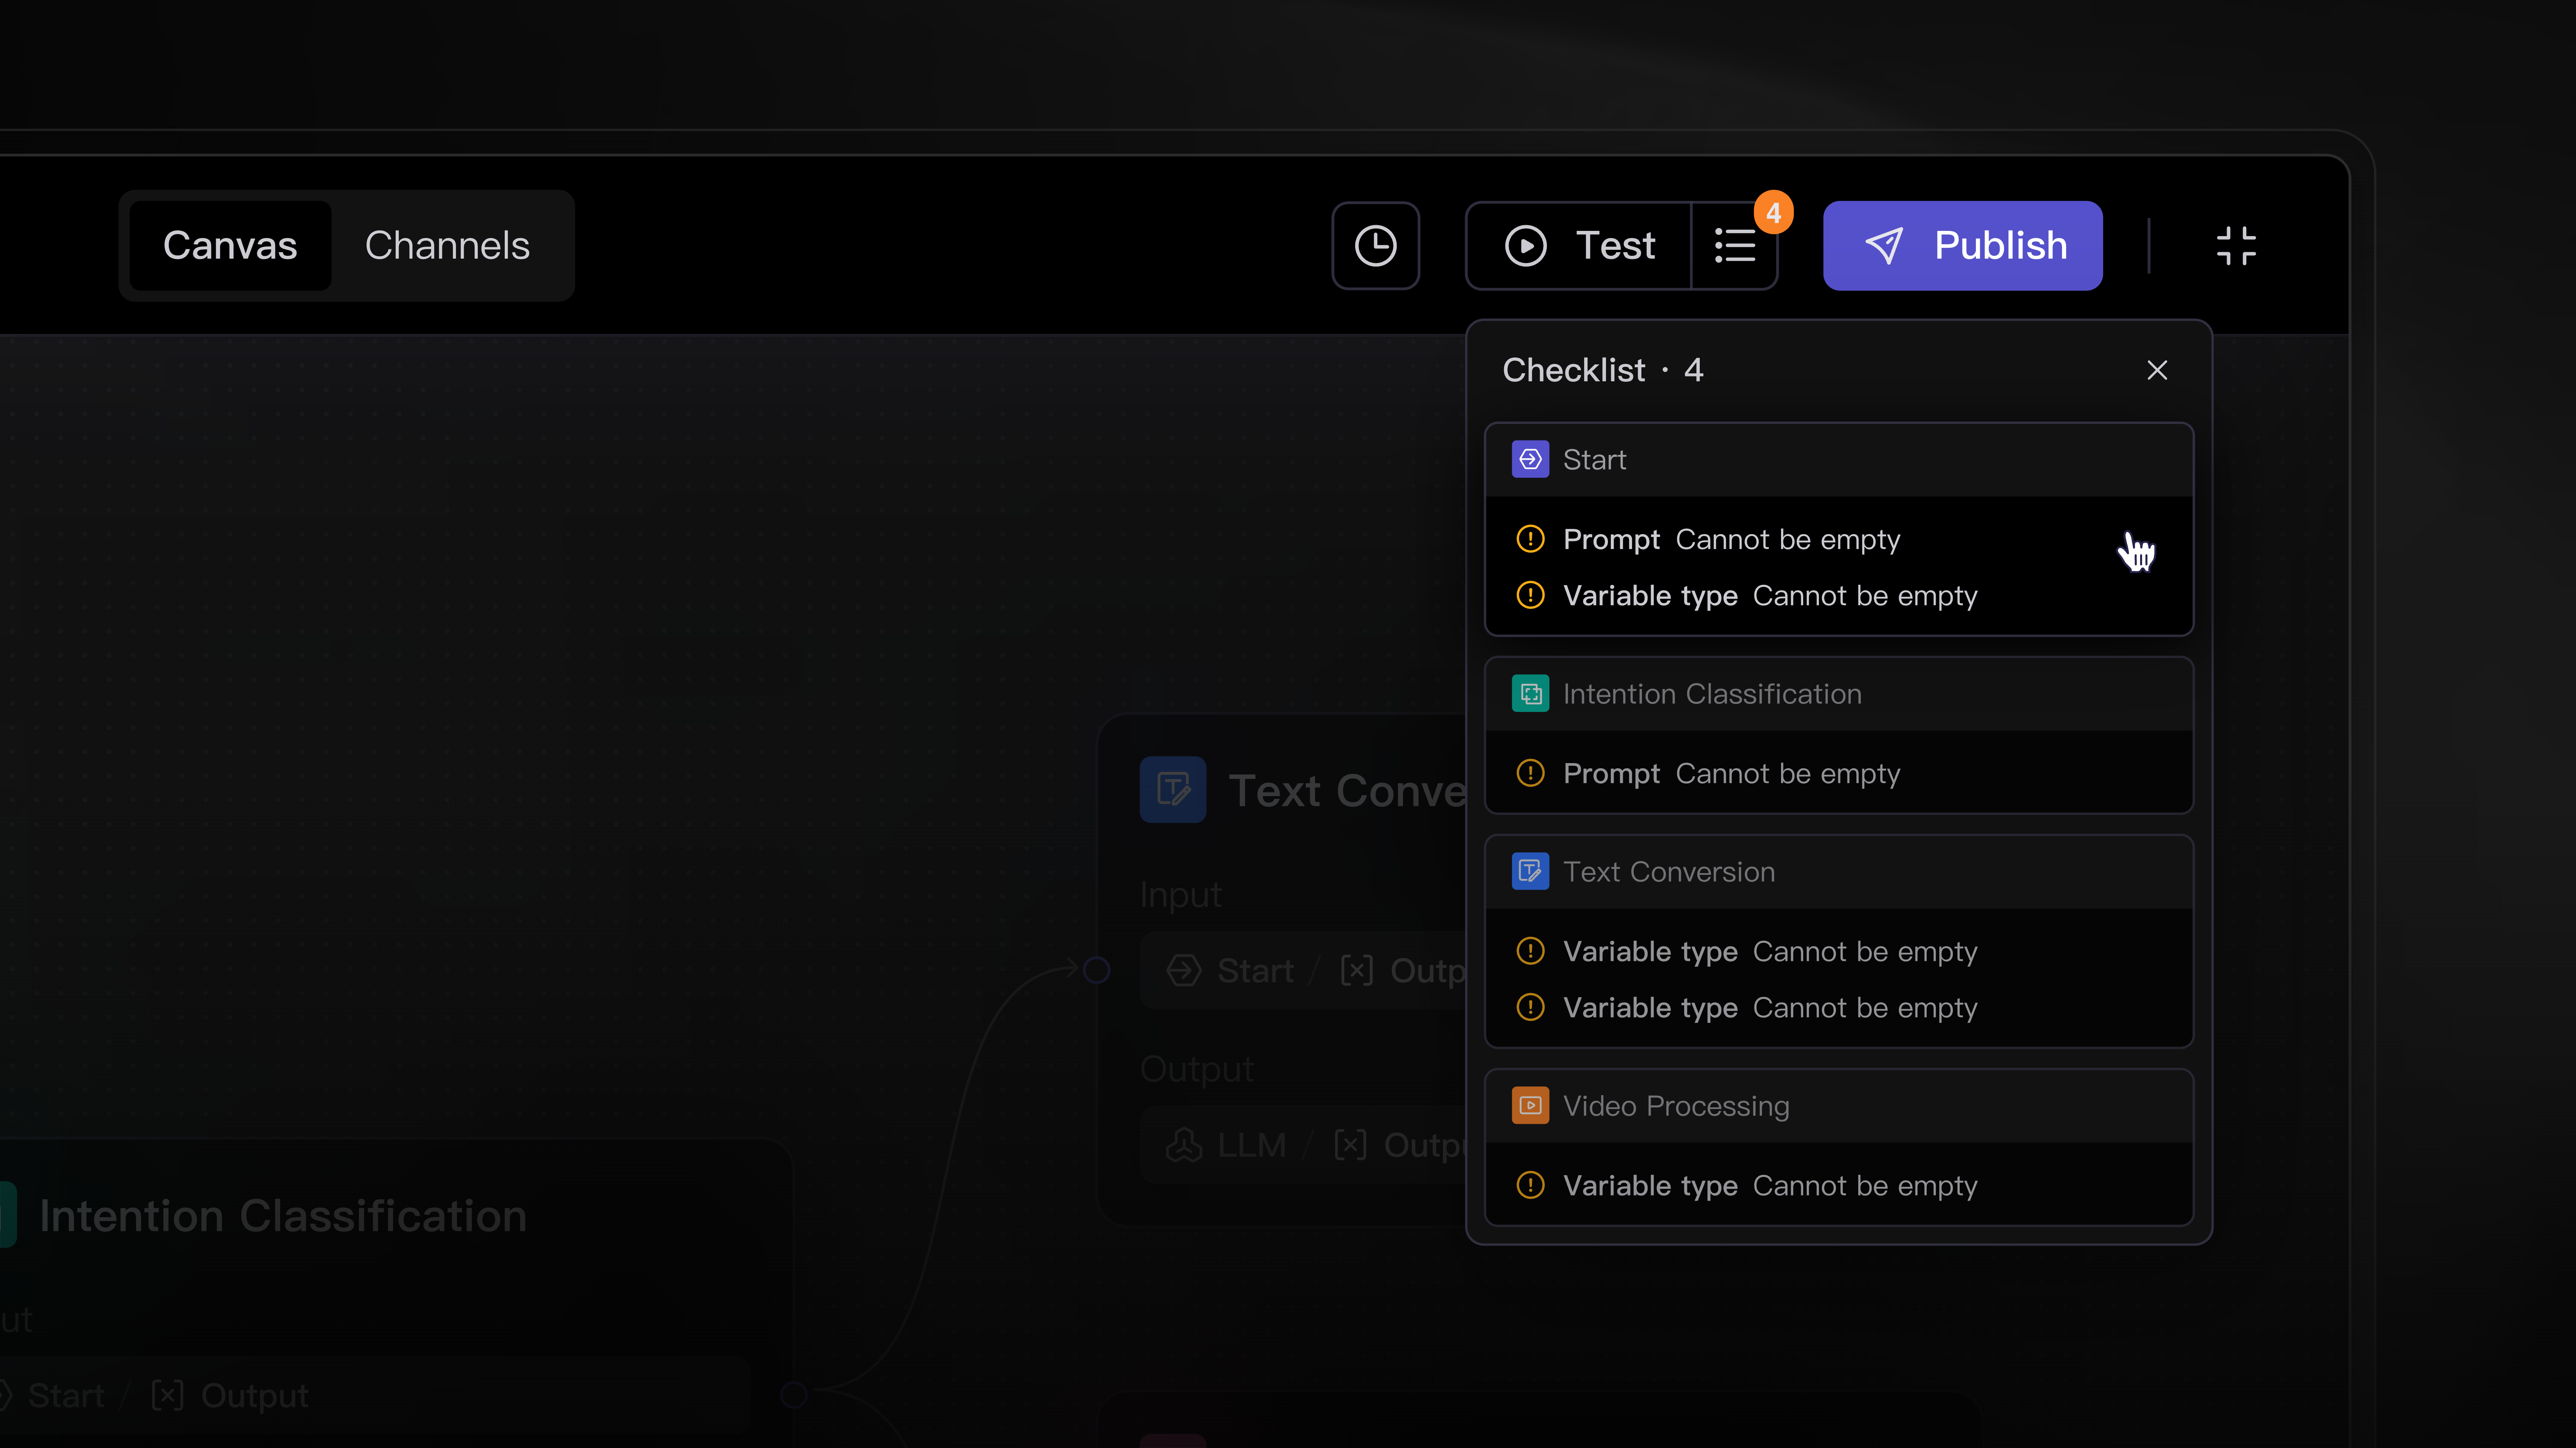The height and width of the screenshot is (1448, 2576).
Task: Select Start's 'Variable type Cannot be empty' row
Action: [x=1839, y=596]
